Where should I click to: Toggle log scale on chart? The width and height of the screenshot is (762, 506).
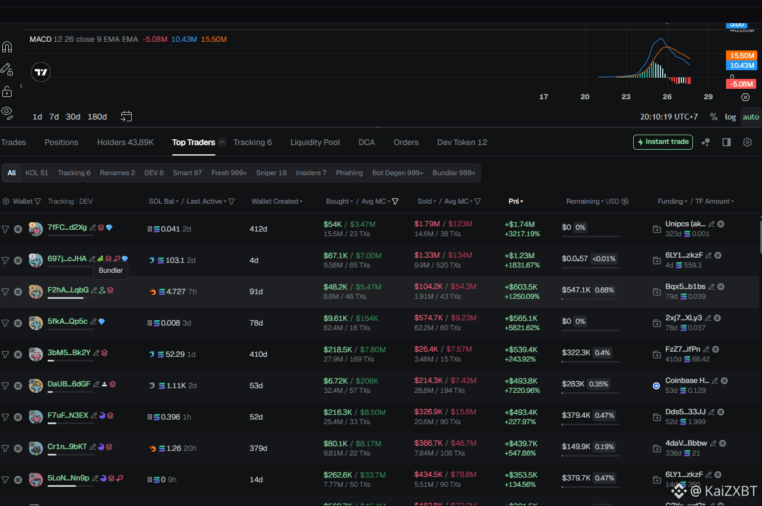[x=730, y=117]
